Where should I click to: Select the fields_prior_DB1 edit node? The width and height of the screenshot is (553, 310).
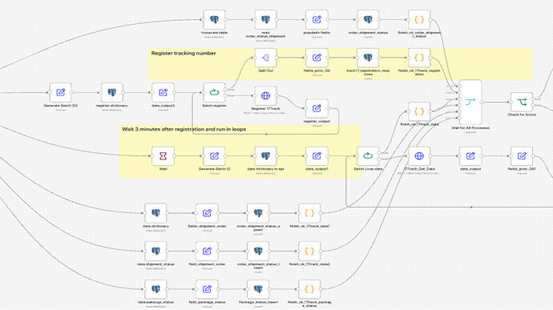(522, 156)
